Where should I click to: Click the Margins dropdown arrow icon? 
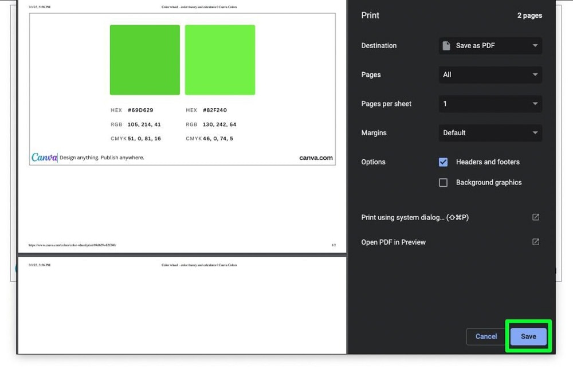tap(535, 133)
